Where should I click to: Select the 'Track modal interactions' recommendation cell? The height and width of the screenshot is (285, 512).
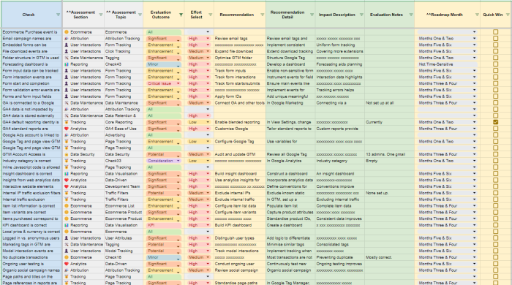click(240, 251)
